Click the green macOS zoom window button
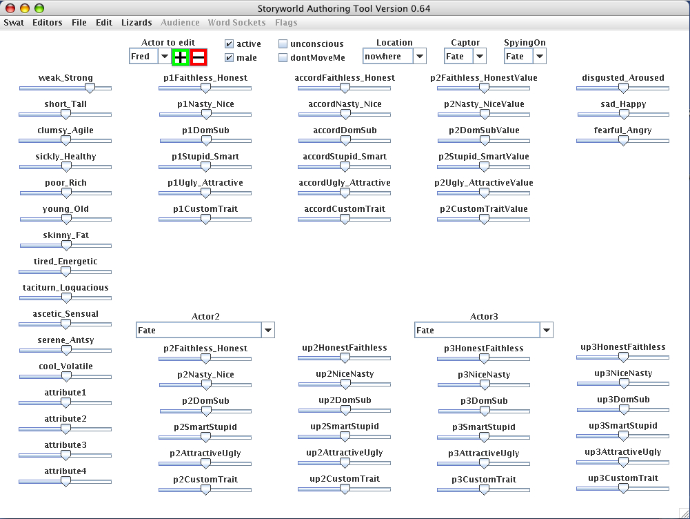 point(39,8)
